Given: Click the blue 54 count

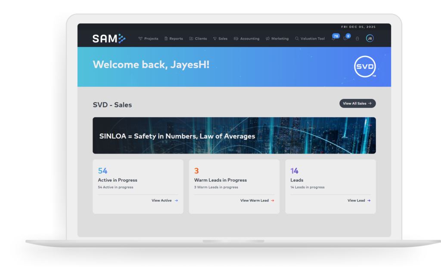Looking at the screenshot, I should tap(102, 171).
